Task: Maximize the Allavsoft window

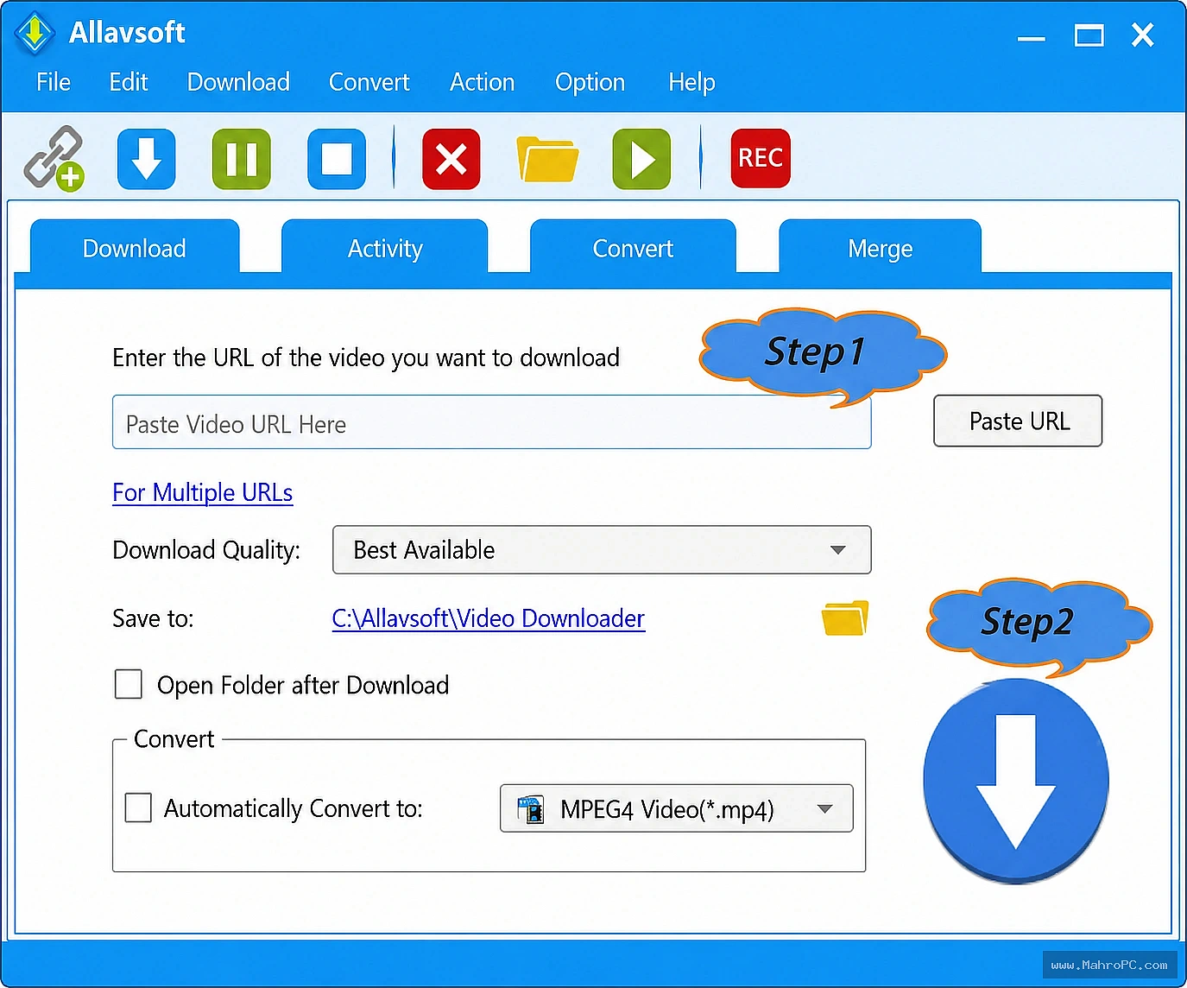Action: [1089, 35]
